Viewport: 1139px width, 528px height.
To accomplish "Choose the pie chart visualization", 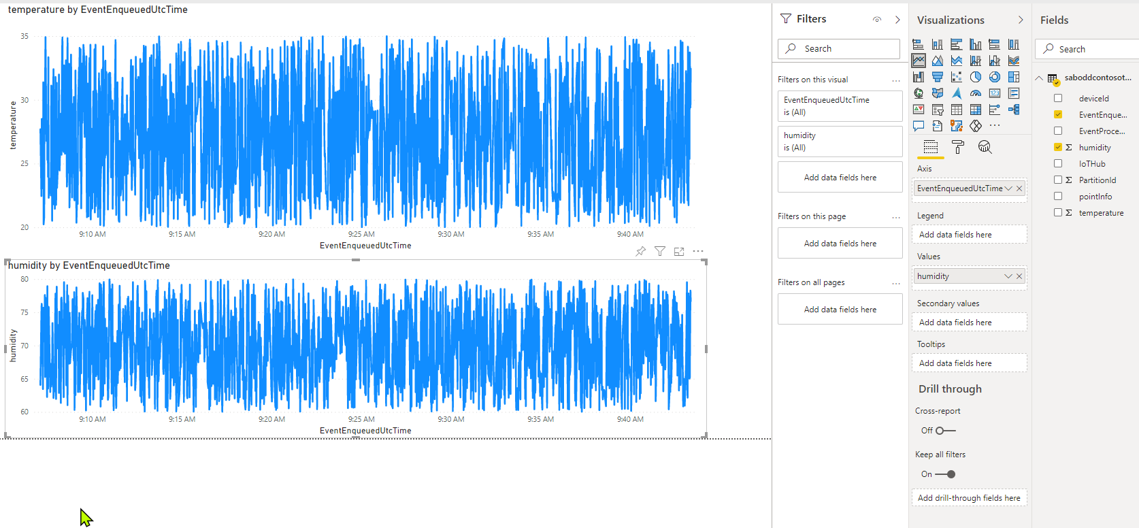I will coord(976,77).
